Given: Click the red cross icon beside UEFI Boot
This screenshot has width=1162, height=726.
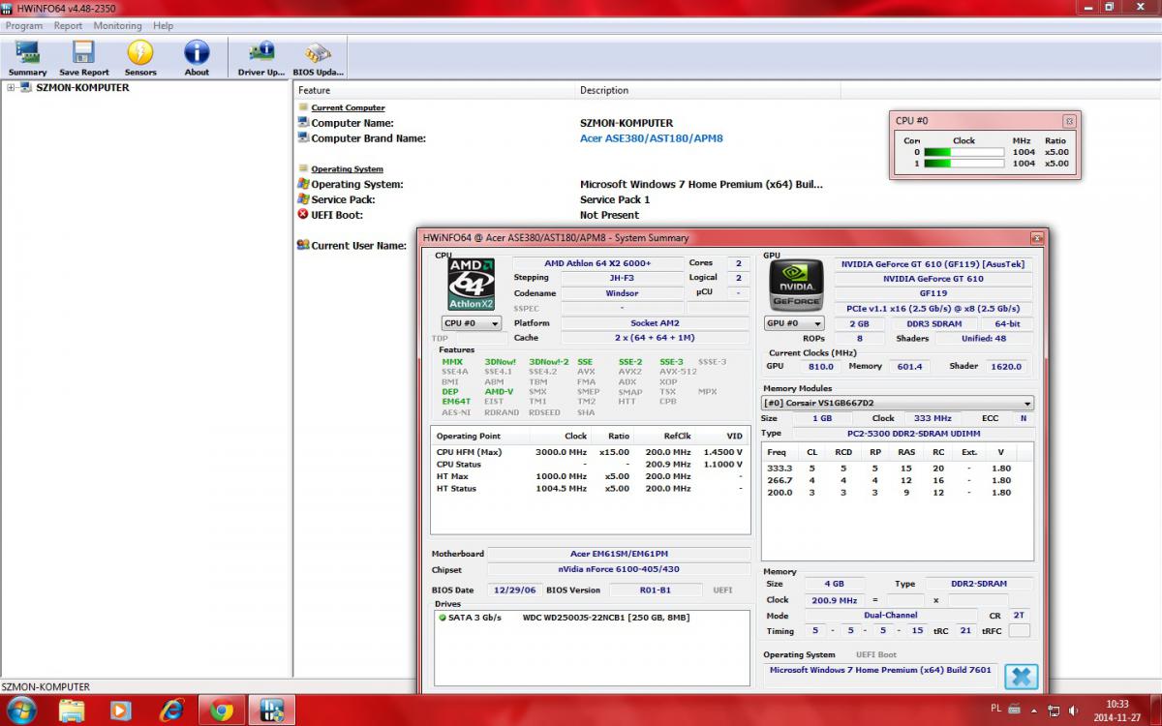Looking at the screenshot, I should 303,215.
